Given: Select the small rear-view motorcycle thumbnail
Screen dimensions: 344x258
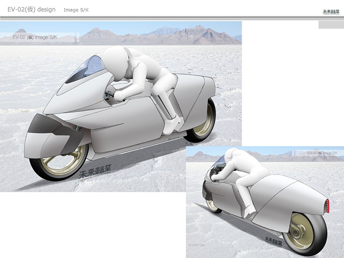Looking at the screenshot, I should click(x=264, y=201).
